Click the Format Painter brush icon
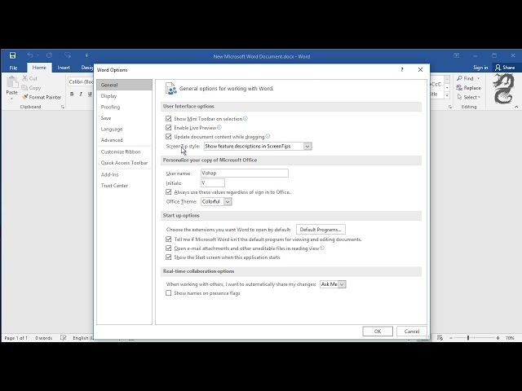The width and height of the screenshot is (522, 391). [25, 97]
